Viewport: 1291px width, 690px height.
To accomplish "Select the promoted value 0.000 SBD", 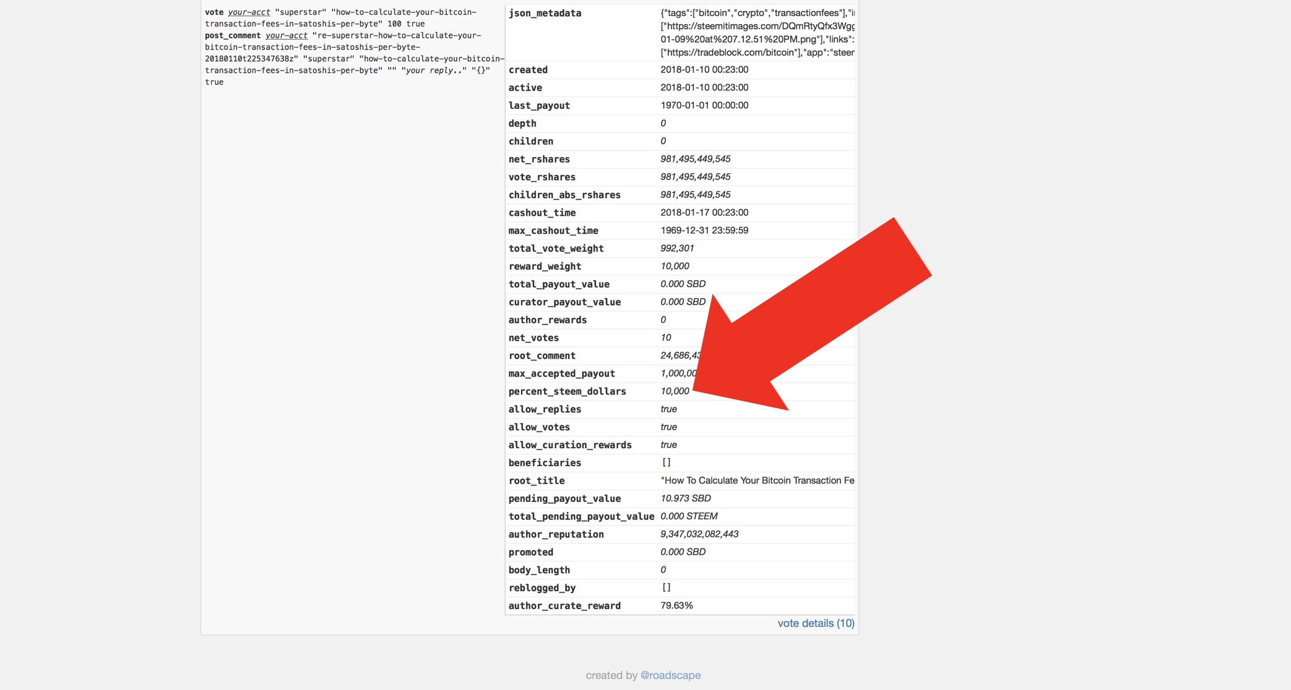I will click(x=683, y=552).
